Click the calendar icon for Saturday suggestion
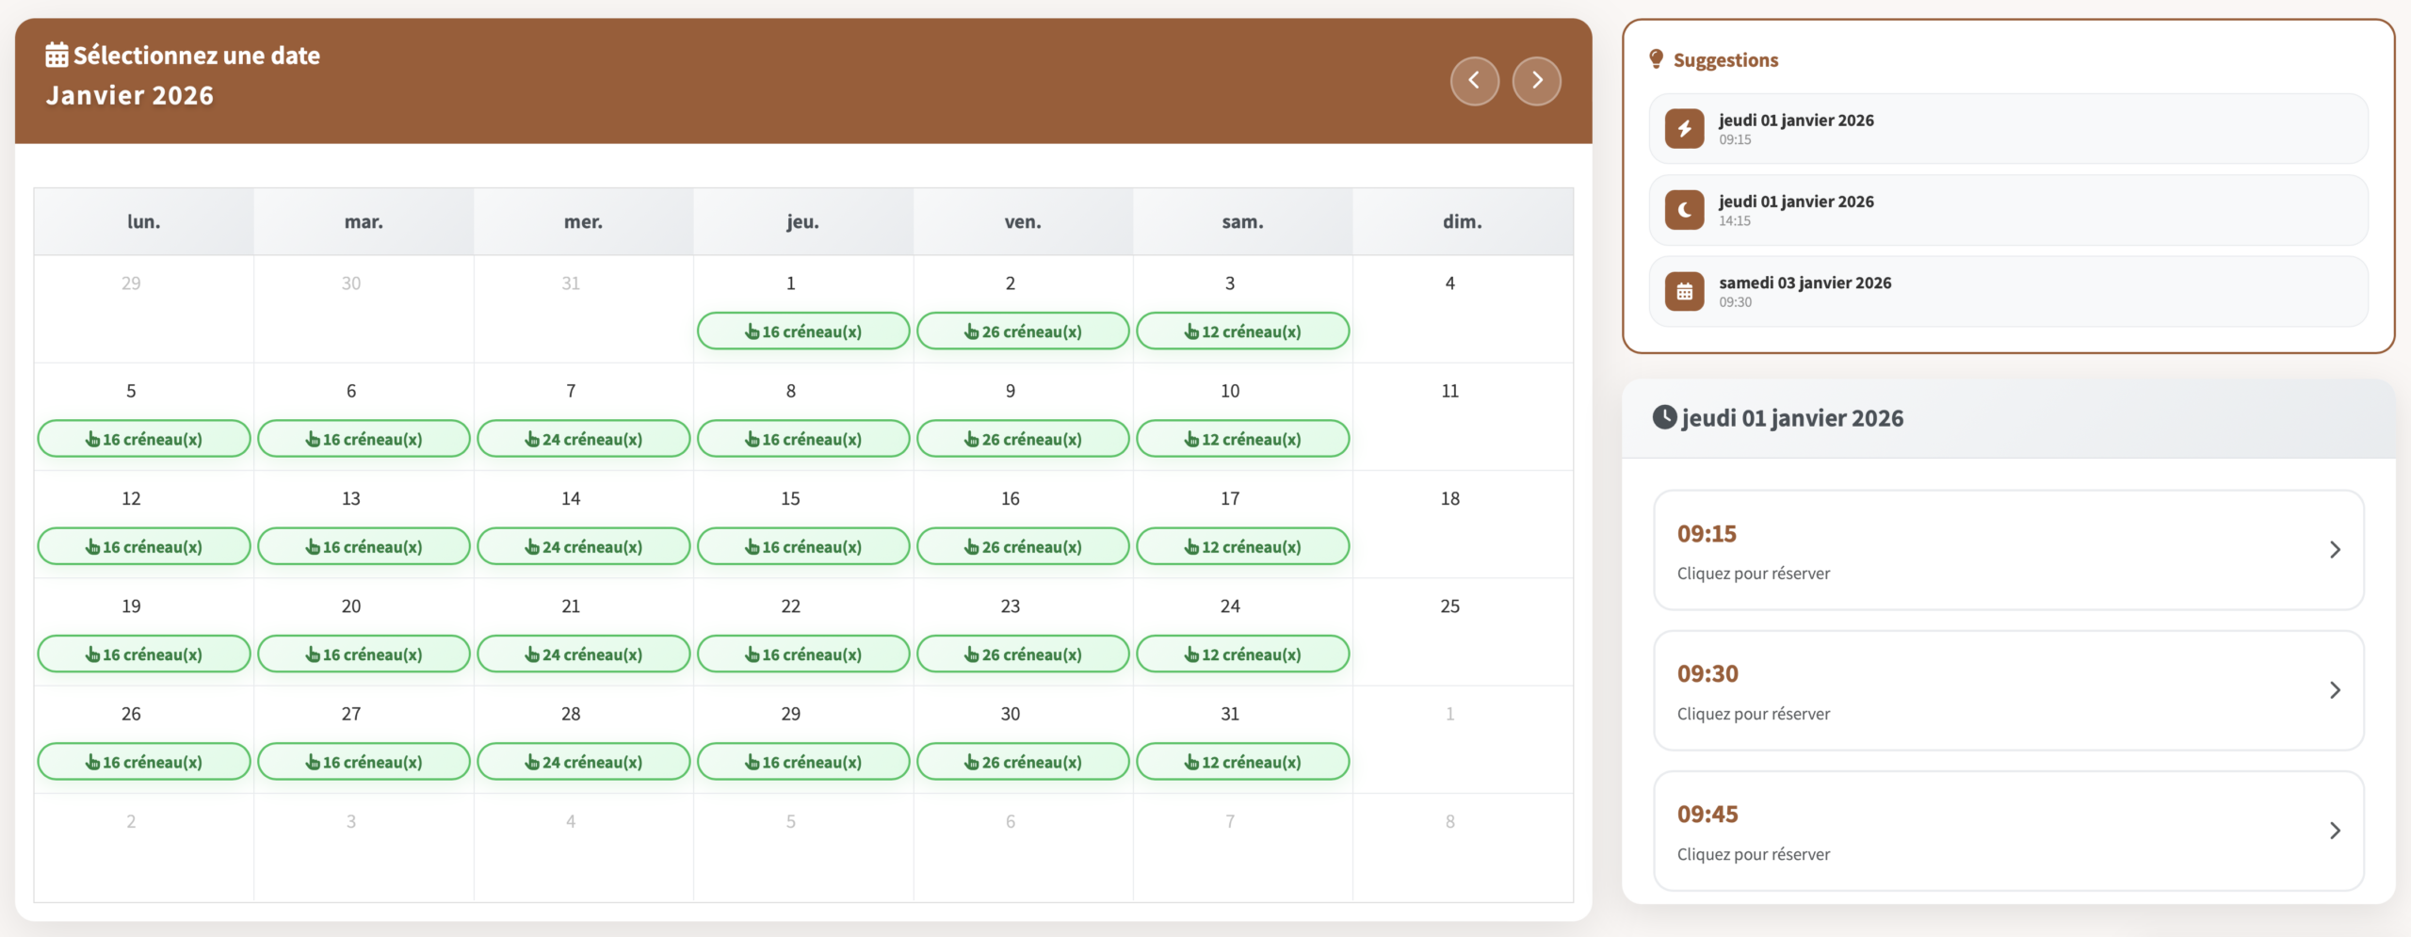Viewport: 2411px width, 937px height. coord(1684,292)
